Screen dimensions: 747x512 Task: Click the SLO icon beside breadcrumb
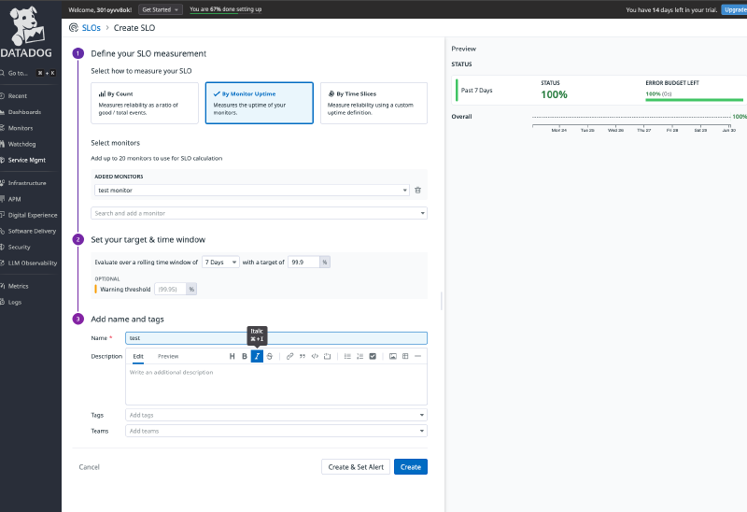coord(74,28)
